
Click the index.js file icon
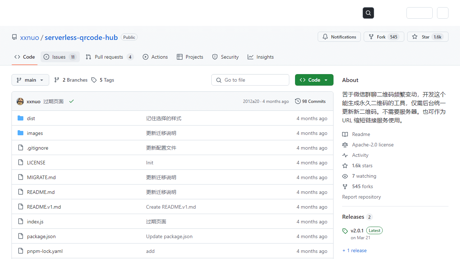20,222
